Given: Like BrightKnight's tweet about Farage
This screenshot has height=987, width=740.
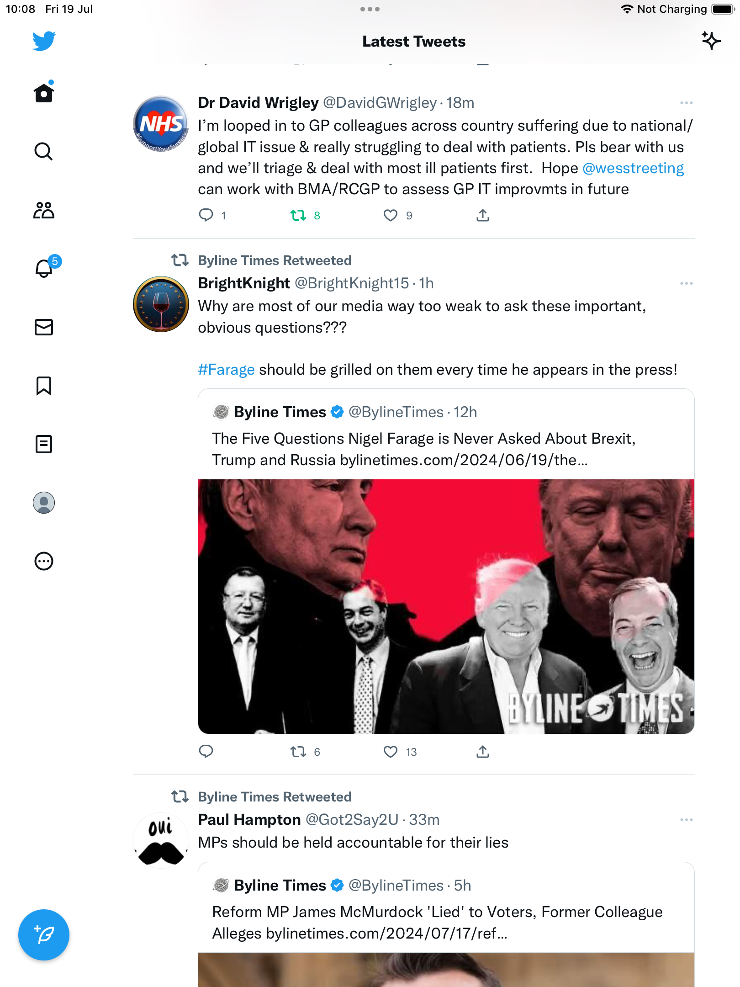Looking at the screenshot, I should pyautogui.click(x=391, y=752).
